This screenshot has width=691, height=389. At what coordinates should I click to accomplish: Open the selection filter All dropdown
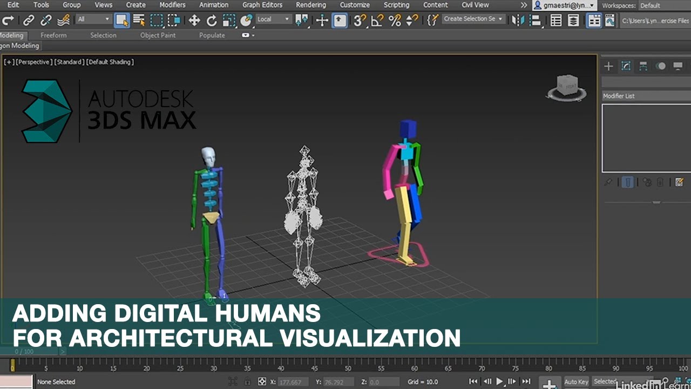(93, 19)
